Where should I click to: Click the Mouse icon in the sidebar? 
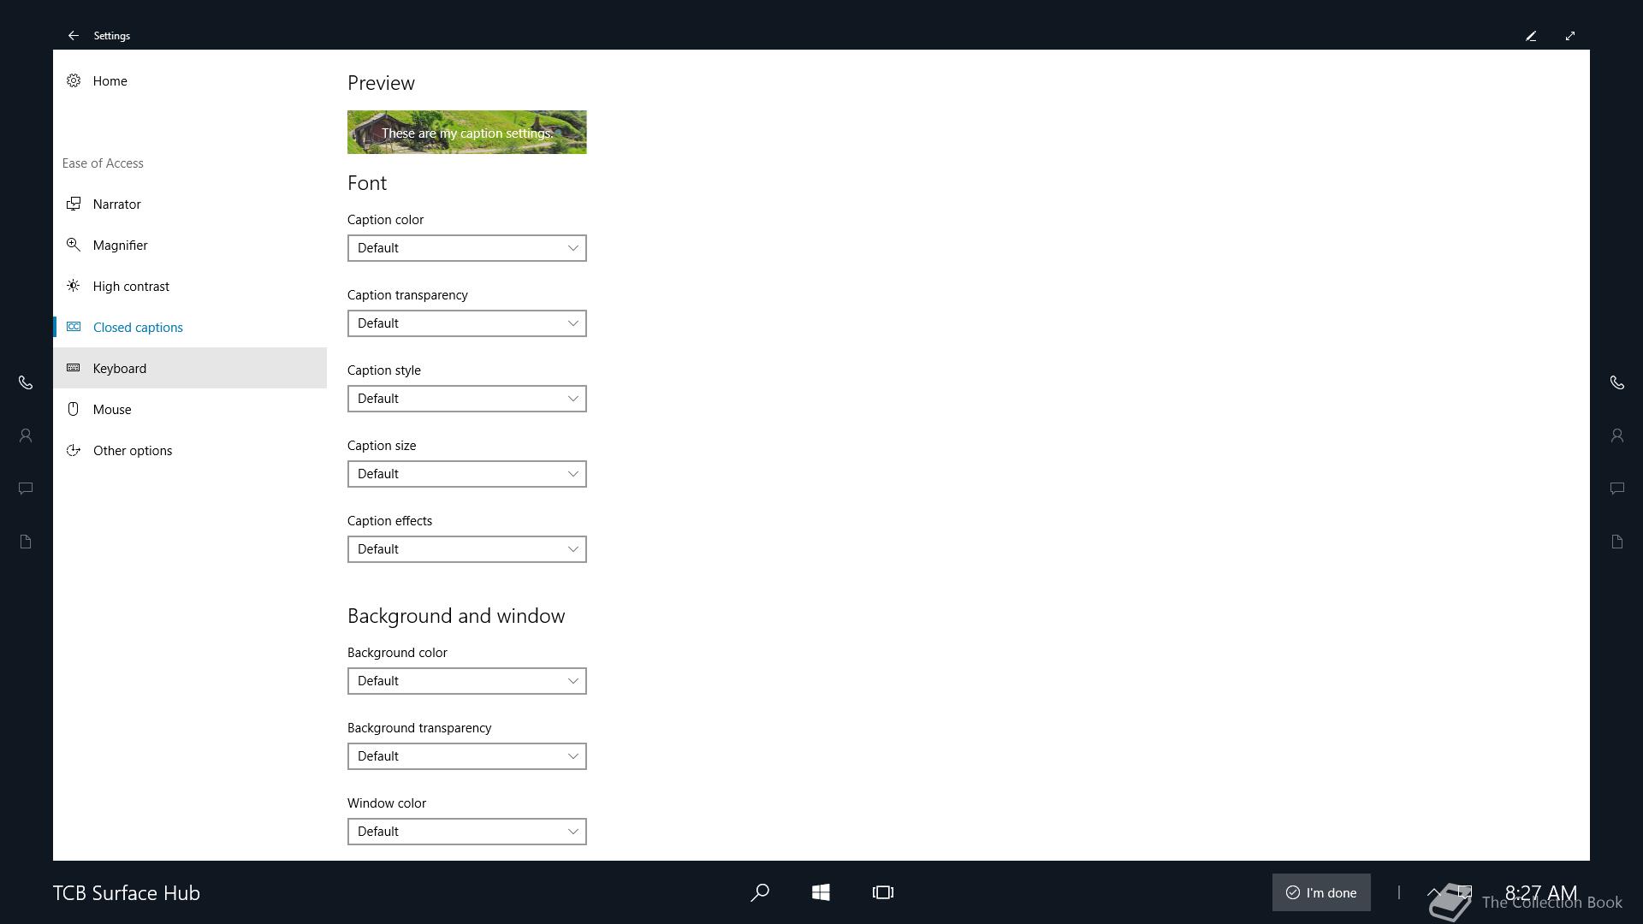tap(74, 409)
